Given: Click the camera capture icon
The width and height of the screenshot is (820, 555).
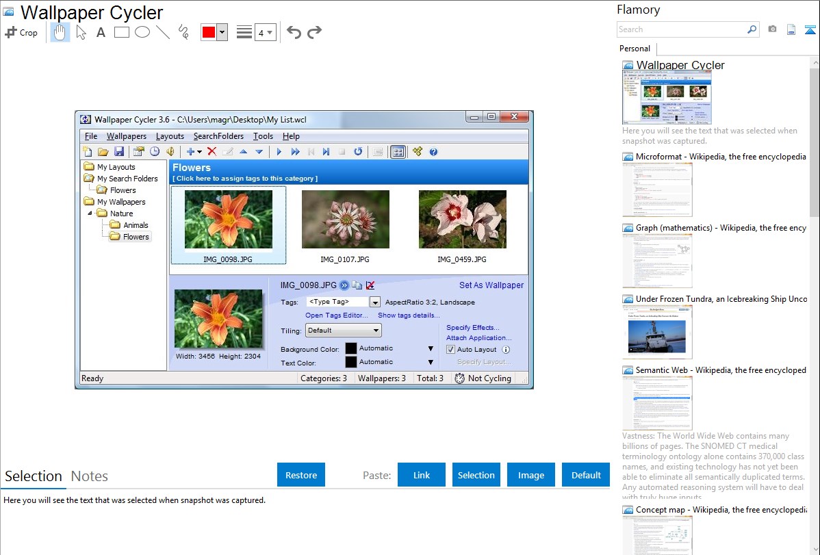Looking at the screenshot, I should tap(772, 29).
